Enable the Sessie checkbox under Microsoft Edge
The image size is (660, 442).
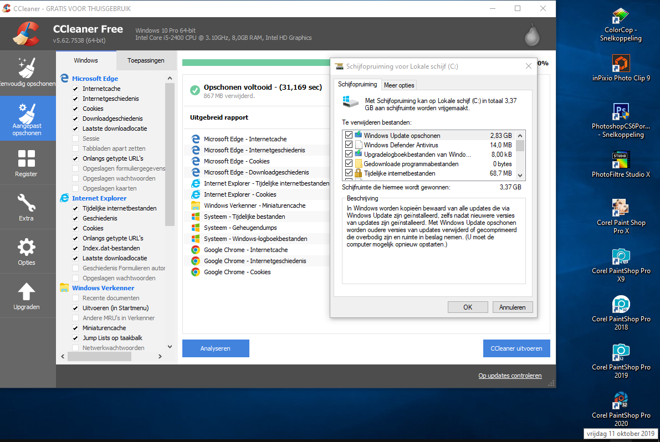[75, 138]
